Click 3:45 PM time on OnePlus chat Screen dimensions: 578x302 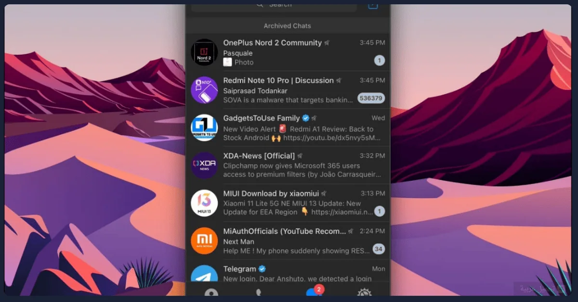[372, 43]
